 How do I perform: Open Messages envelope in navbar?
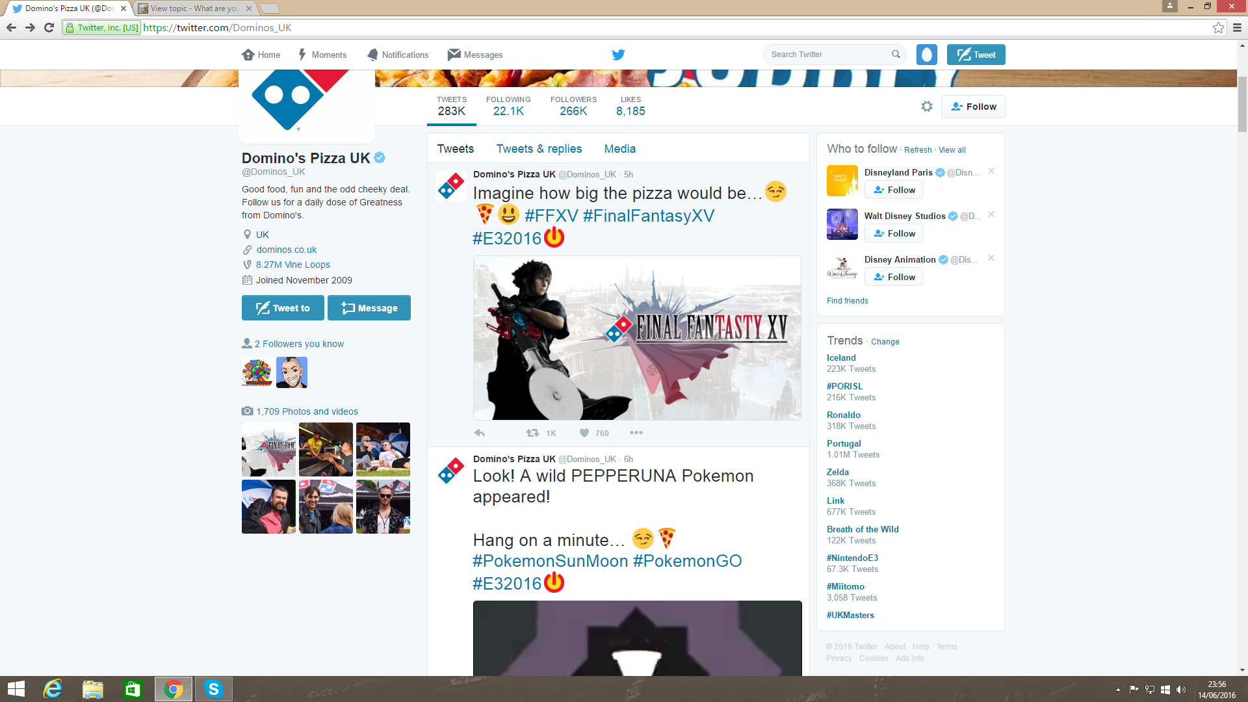coord(475,55)
